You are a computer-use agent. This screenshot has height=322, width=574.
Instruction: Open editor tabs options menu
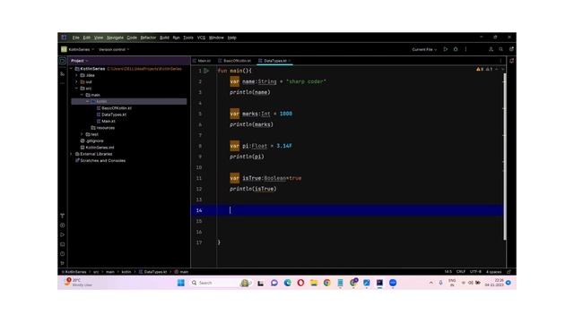[x=500, y=61]
